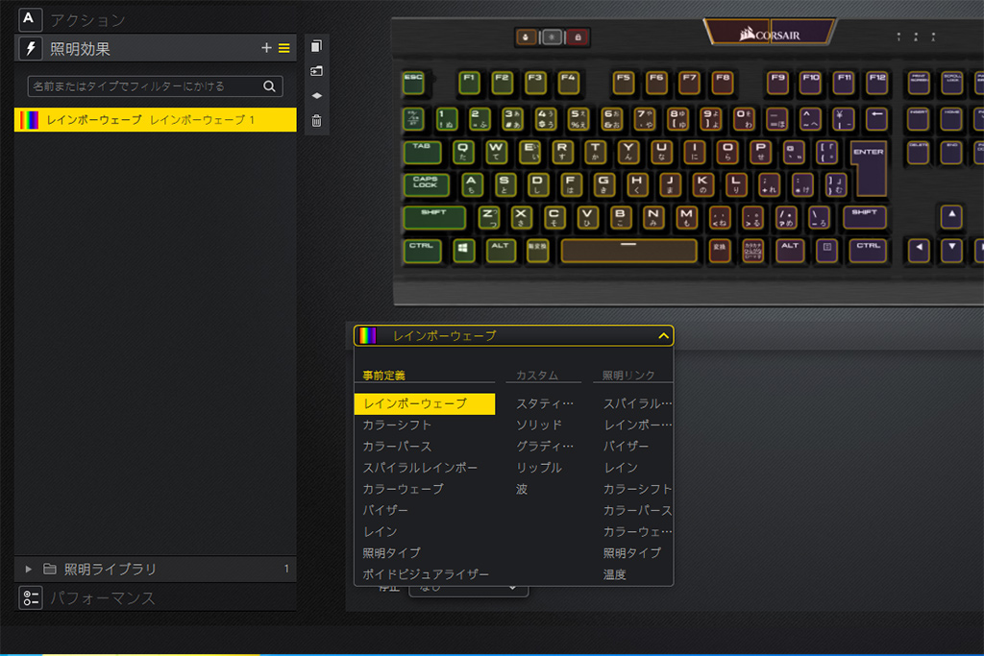Select 温度 in lighting link column
This screenshot has height=656, width=984.
click(x=614, y=574)
